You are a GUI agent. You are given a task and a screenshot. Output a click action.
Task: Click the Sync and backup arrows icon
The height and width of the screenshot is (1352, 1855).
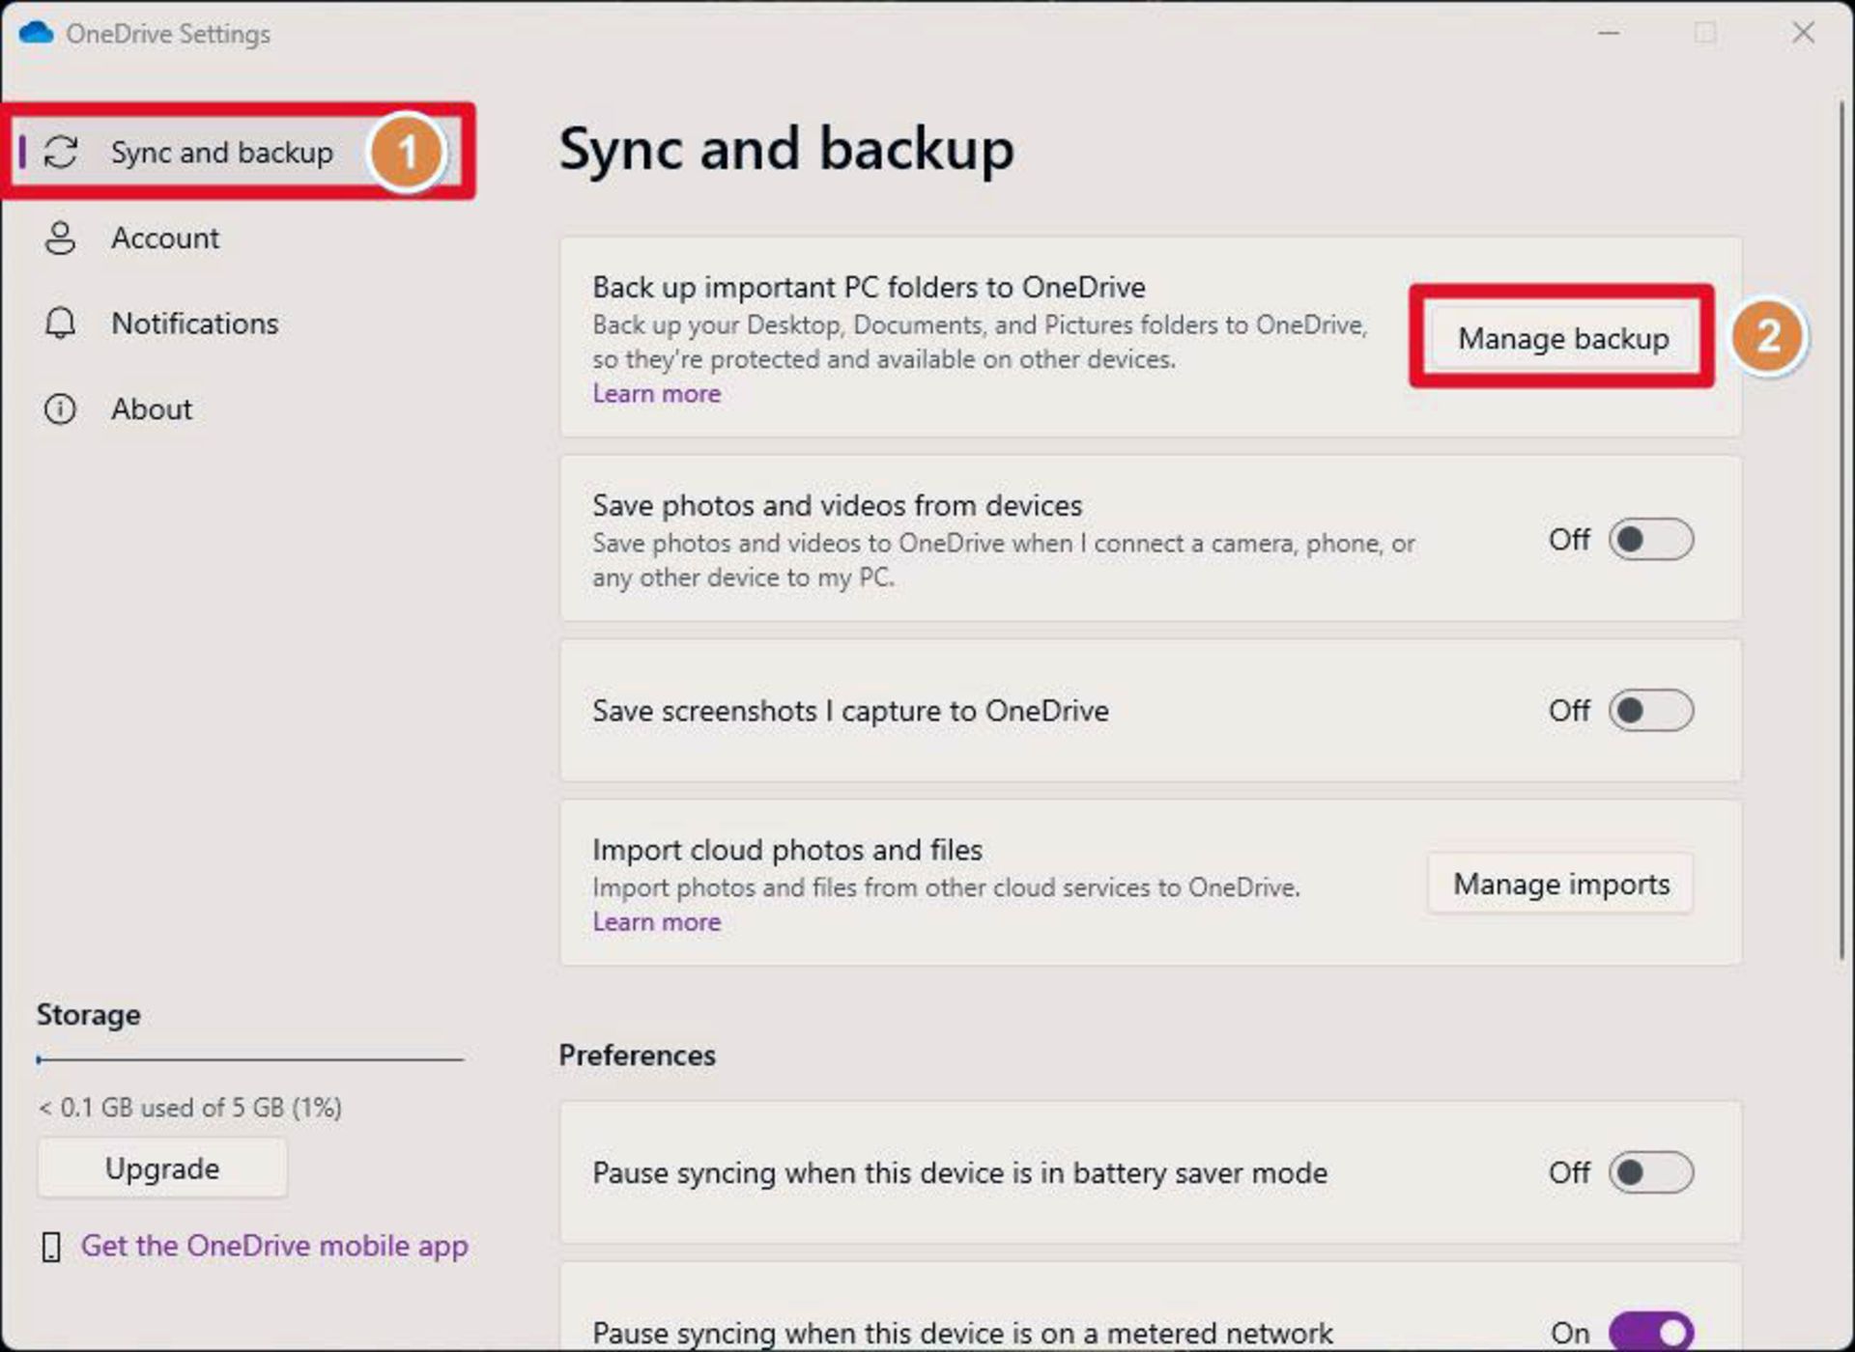coord(61,153)
